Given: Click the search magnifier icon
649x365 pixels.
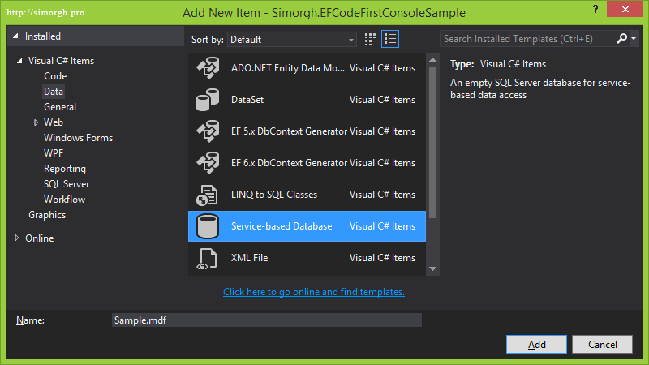Looking at the screenshot, I should pyautogui.click(x=621, y=39).
